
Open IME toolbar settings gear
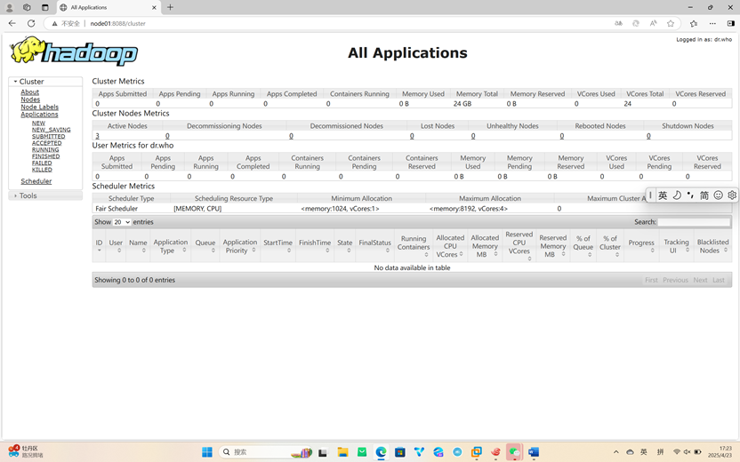point(732,195)
